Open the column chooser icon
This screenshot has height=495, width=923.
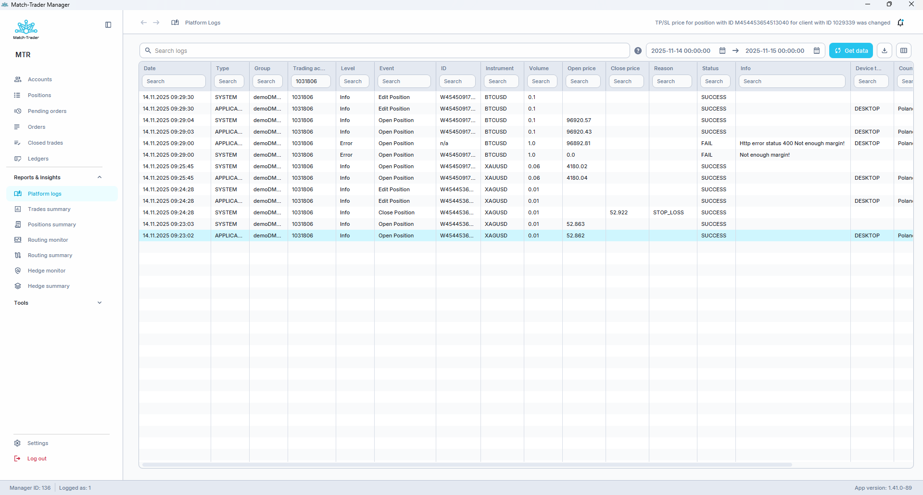(904, 51)
